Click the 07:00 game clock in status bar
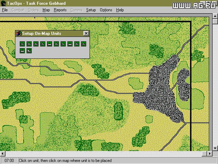Viewport: 218px width, 164px height. [x=9, y=161]
